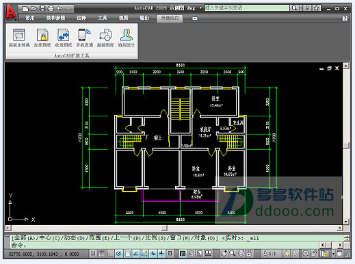Image resolution: width=355 pixels, height=264 pixels.
Task: Open the AutoCAD application menu via red A
Action: coord(11,12)
